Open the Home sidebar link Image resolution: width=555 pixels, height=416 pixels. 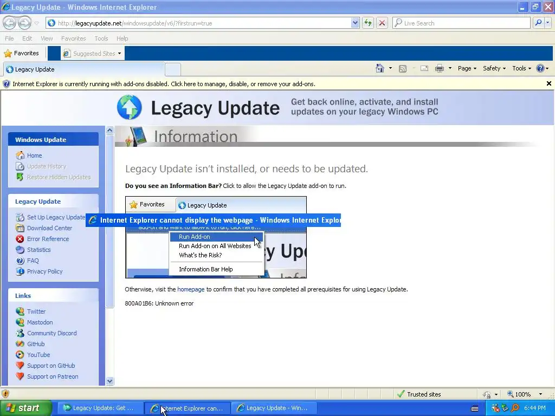click(x=34, y=155)
